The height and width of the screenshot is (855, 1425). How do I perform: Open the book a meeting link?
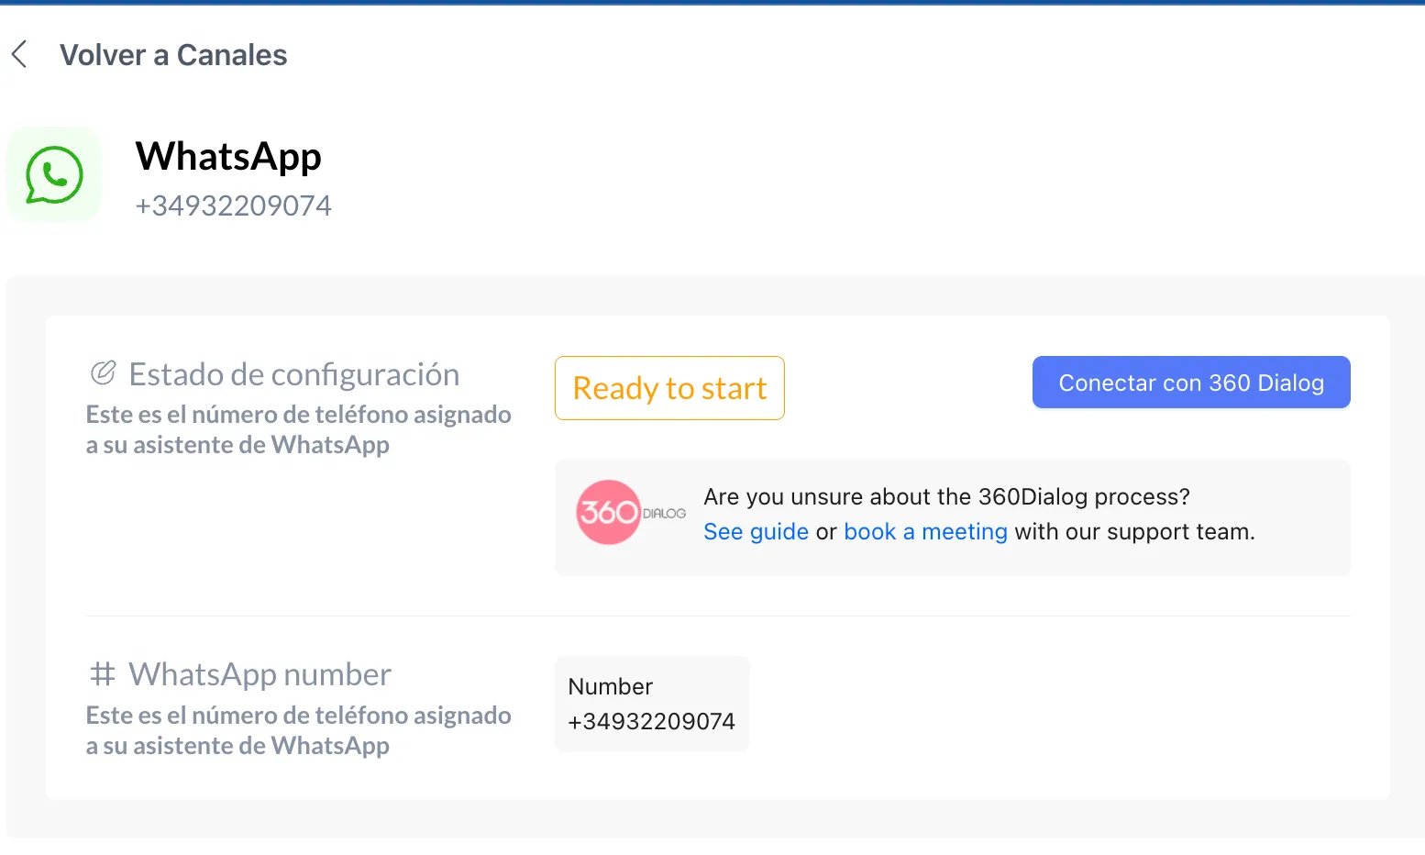tap(925, 532)
